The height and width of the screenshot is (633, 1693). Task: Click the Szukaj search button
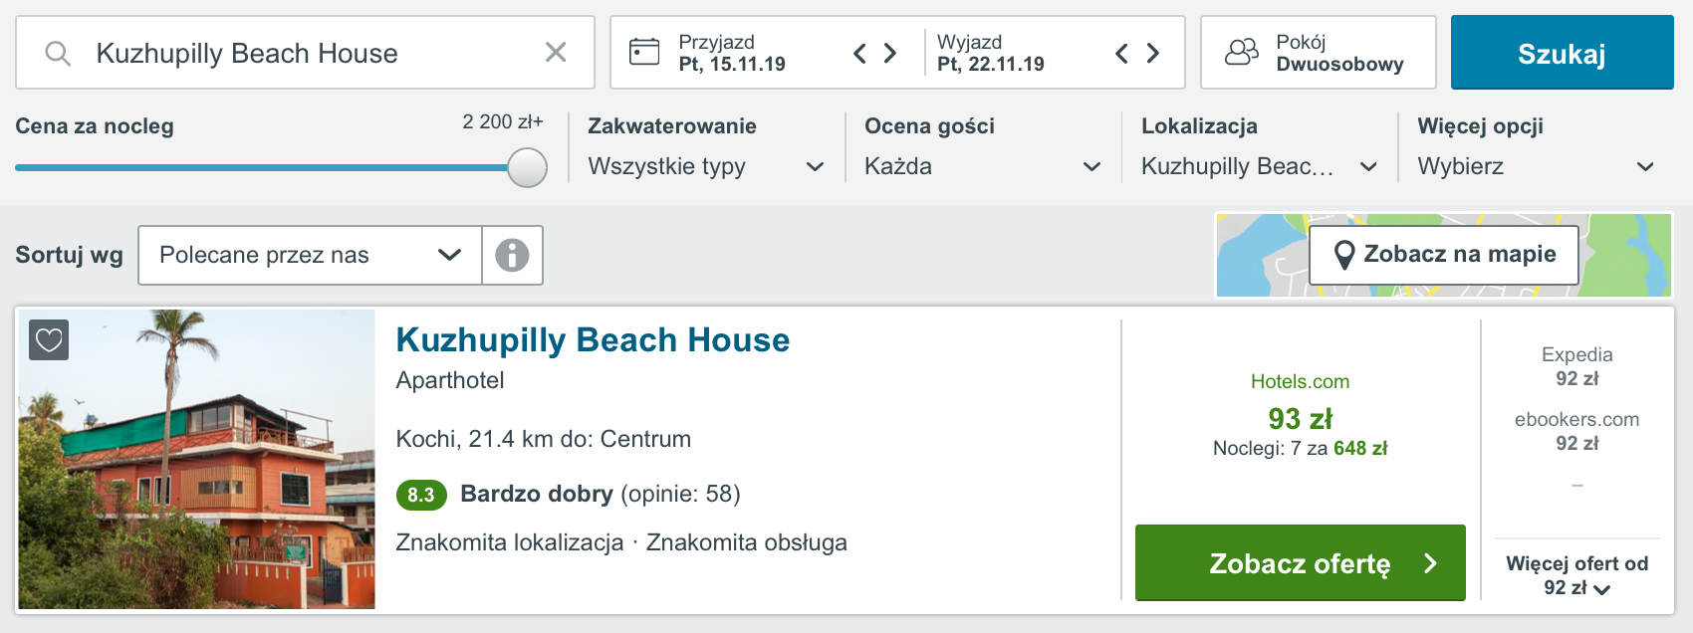[x=1562, y=53]
